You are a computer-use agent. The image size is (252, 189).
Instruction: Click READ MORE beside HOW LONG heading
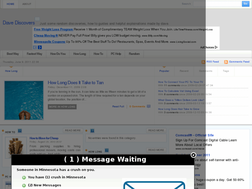pos(156,150)
